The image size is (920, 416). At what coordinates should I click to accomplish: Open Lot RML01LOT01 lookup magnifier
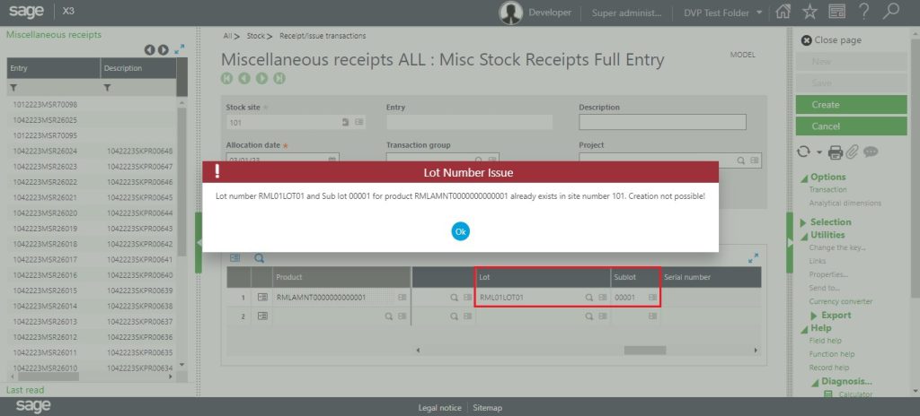(589, 298)
